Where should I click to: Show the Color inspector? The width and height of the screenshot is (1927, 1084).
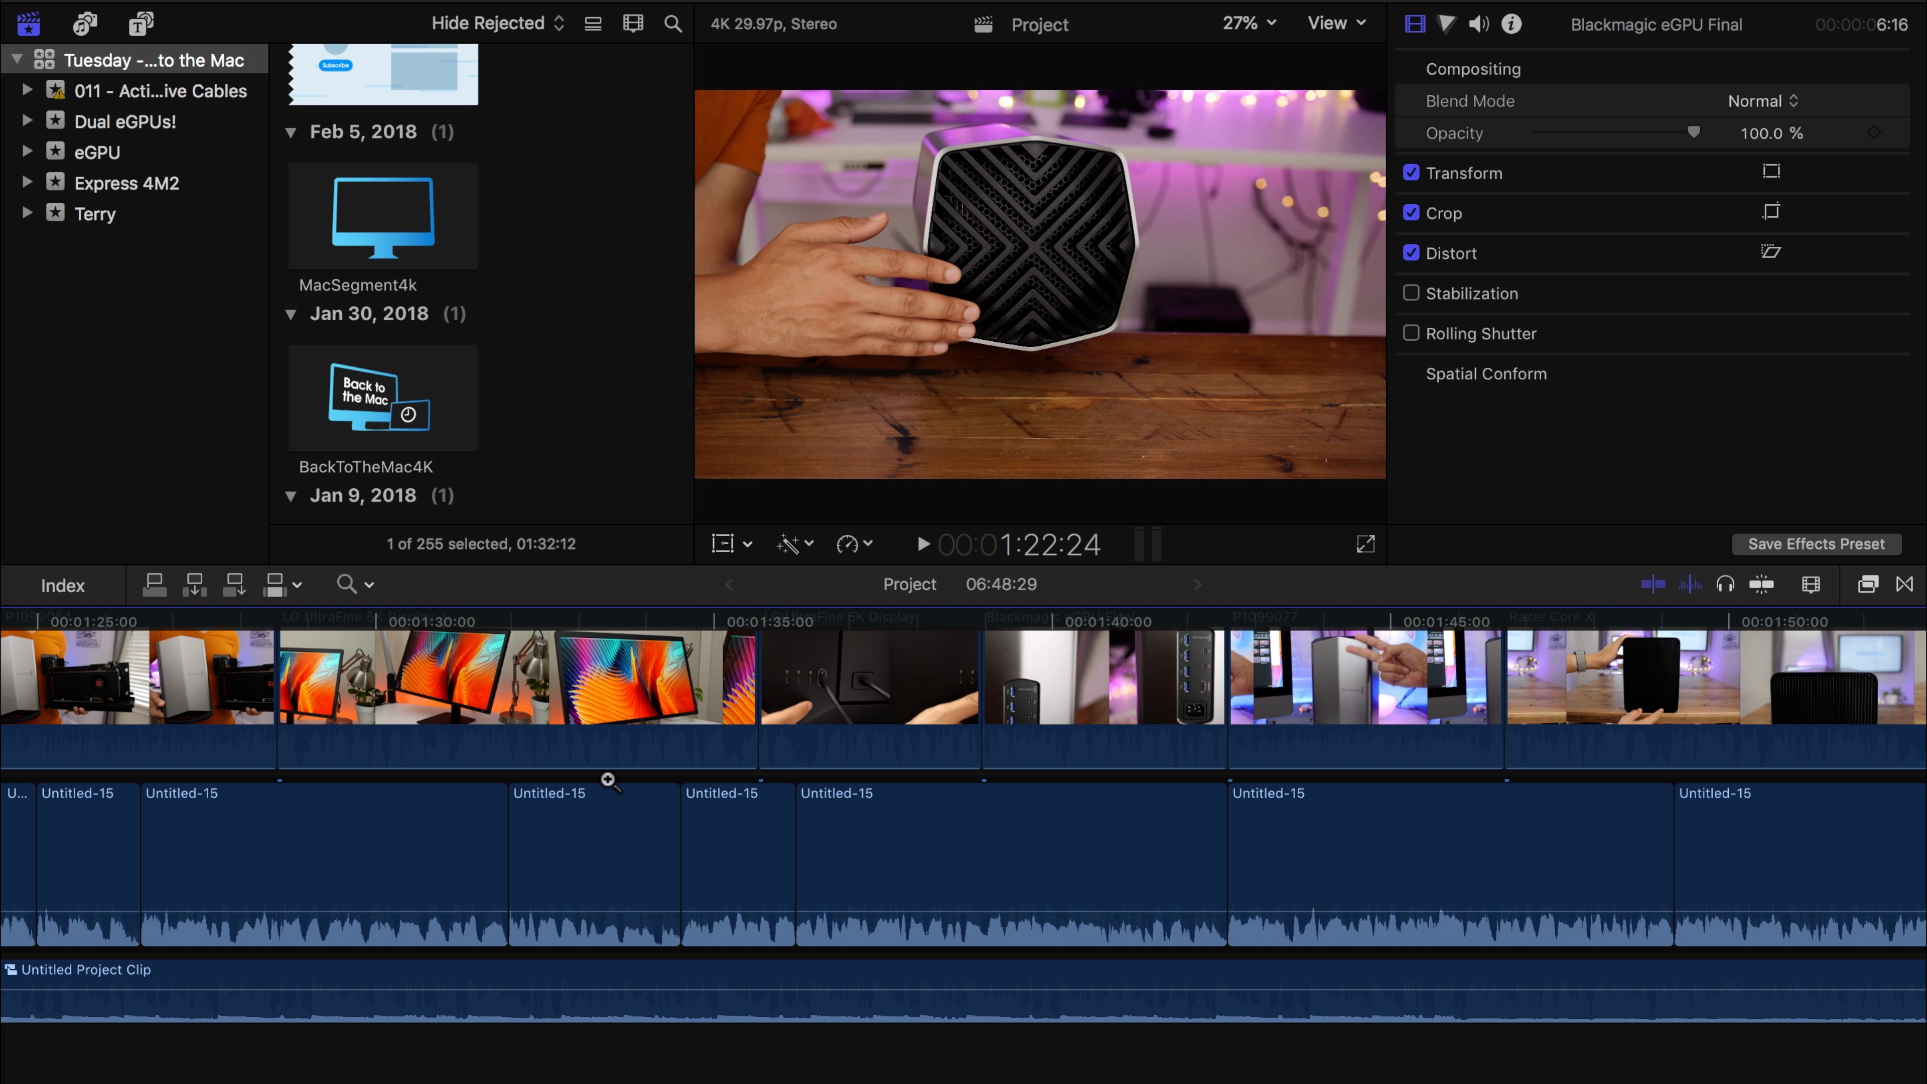coord(1447,24)
